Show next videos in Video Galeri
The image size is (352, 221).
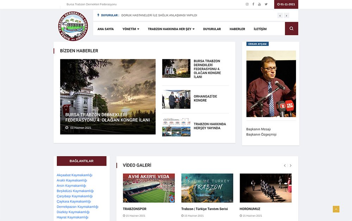[x=290, y=166]
